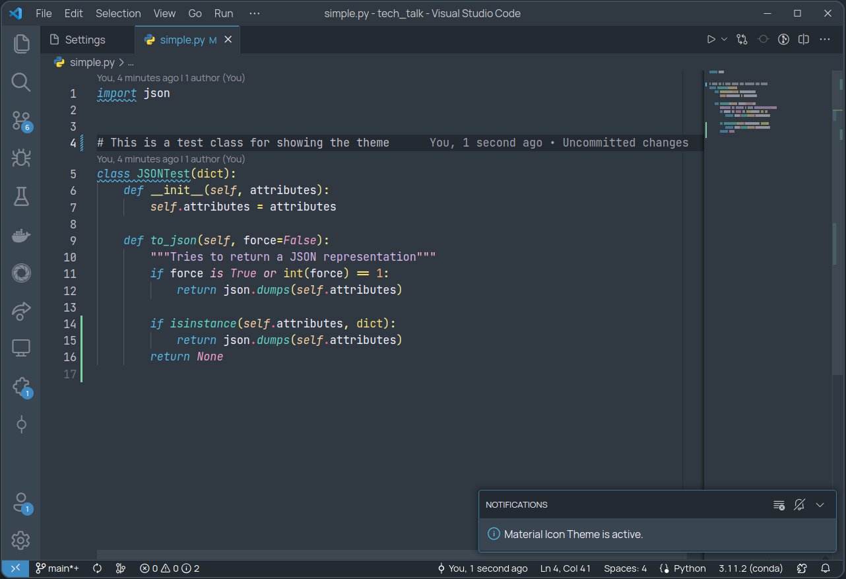Toggle notifications with the bell icon
The width and height of the screenshot is (846, 579).
[826, 568]
